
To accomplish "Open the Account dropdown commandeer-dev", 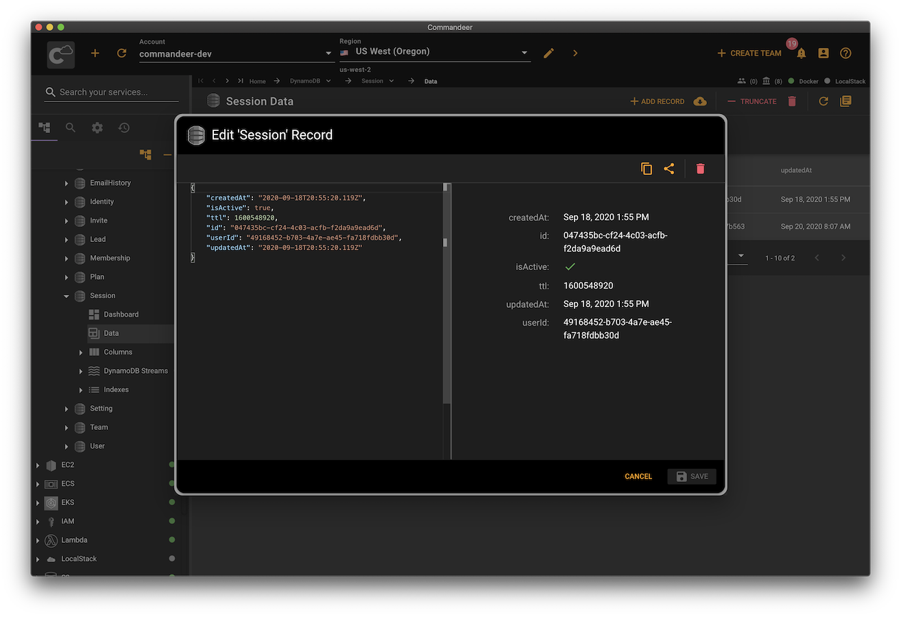I will pyautogui.click(x=235, y=53).
